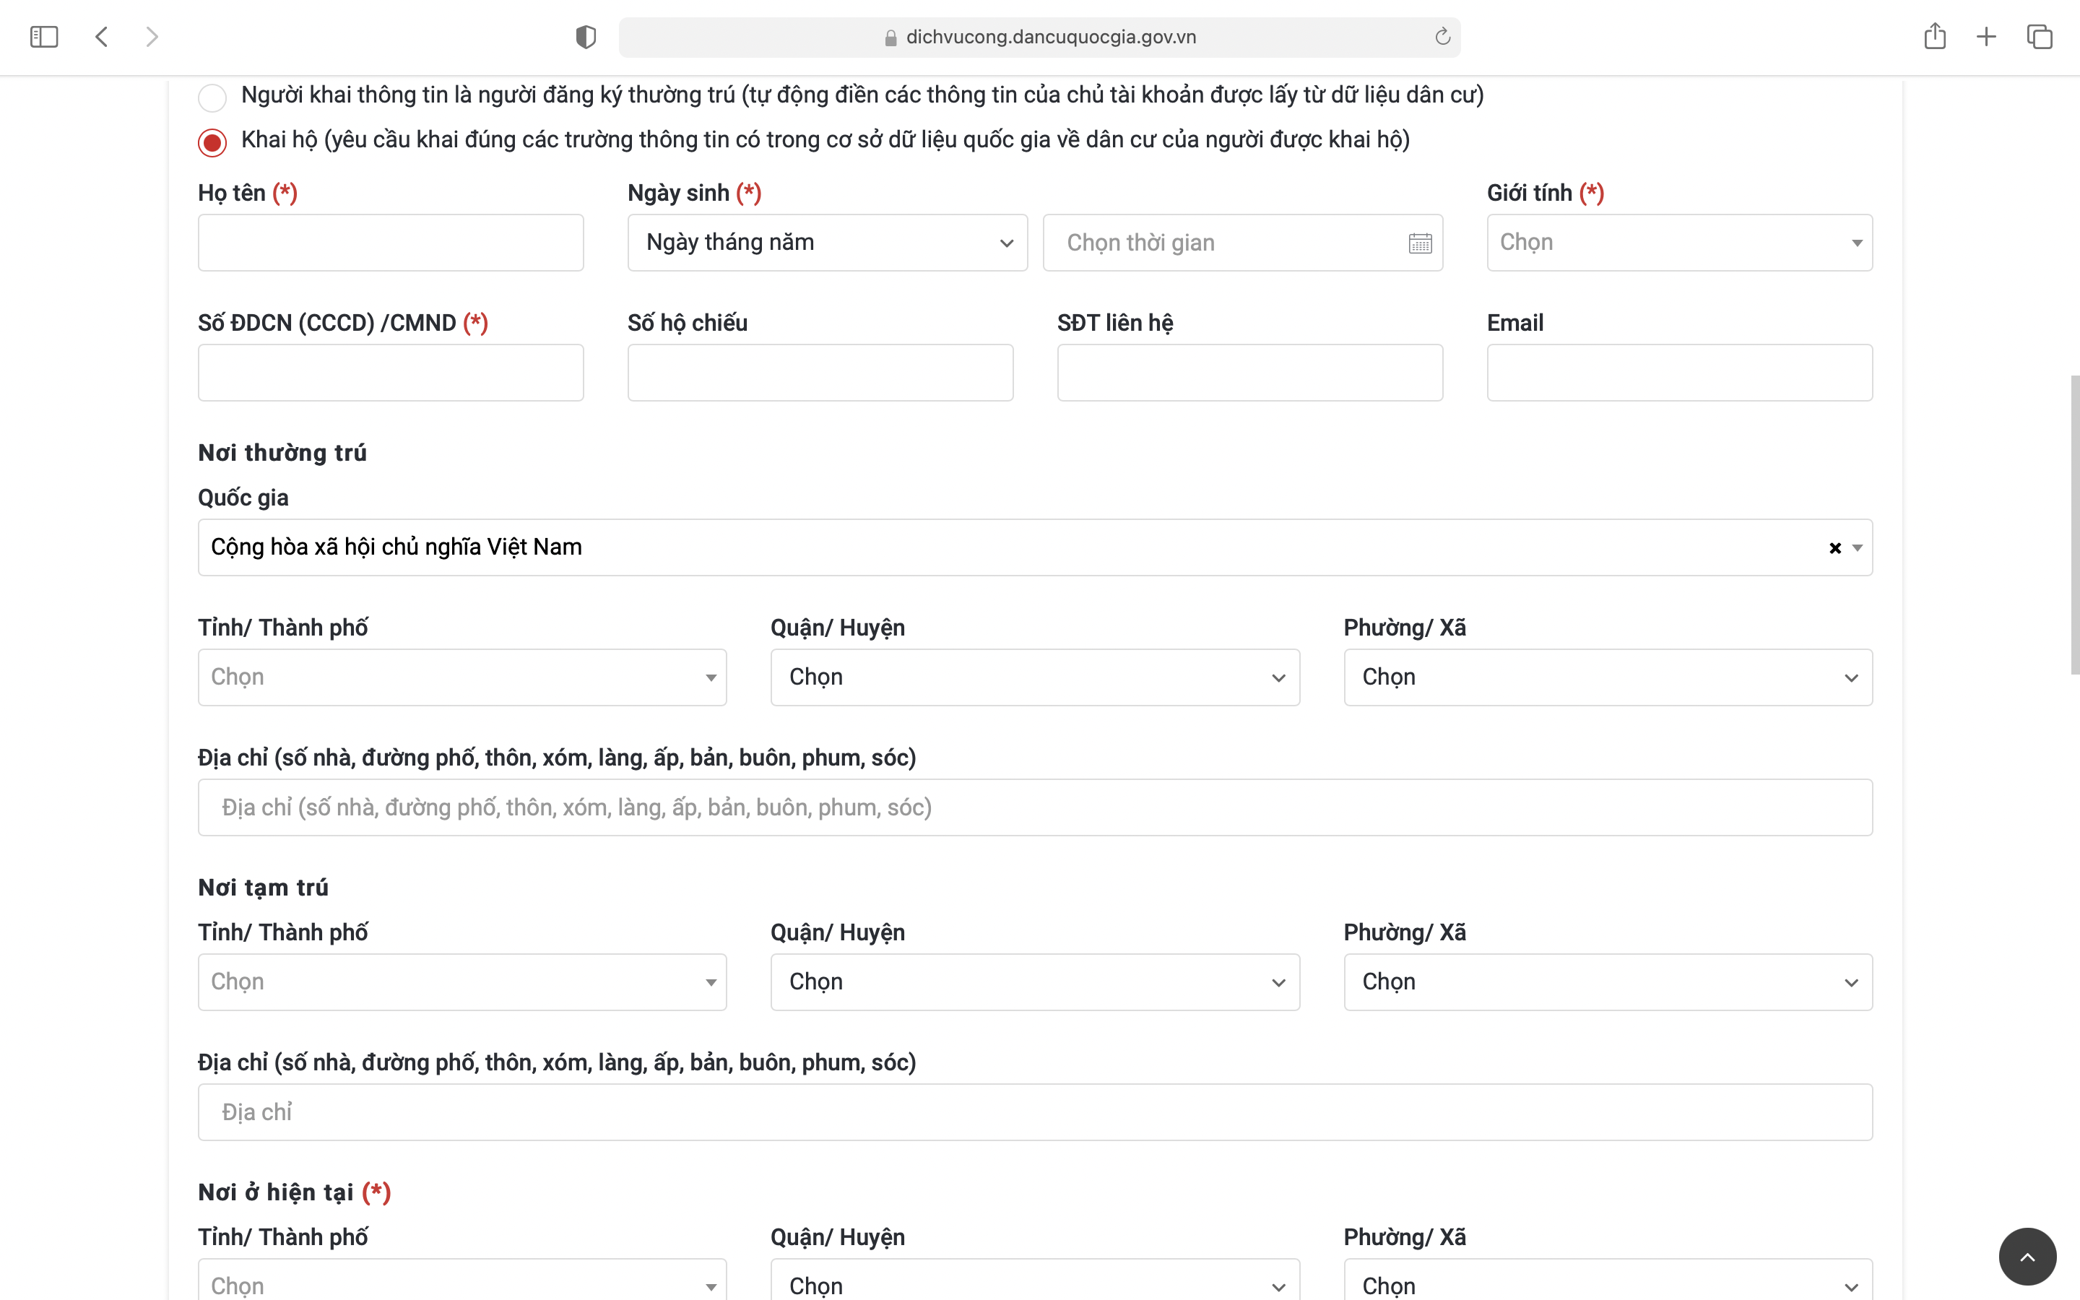Viewport: 2080px width, 1300px height.
Task: Select the 'Khai hộ' radio option
Action: [212, 142]
